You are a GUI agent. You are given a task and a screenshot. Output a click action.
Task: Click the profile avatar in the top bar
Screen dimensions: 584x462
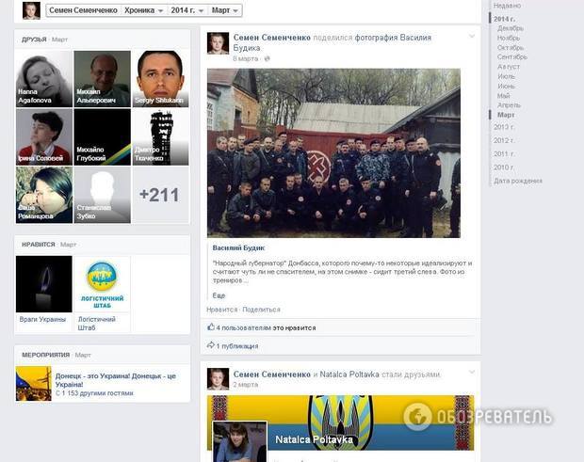point(31,10)
